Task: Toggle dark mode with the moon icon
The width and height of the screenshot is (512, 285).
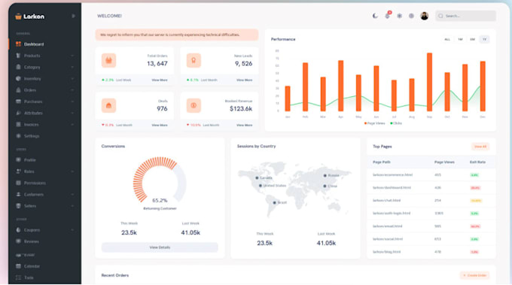Action: (375, 16)
